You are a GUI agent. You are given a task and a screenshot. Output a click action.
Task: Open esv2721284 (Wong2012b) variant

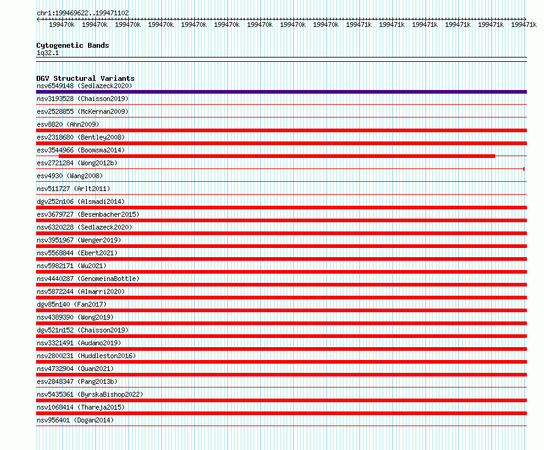[x=77, y=163]
